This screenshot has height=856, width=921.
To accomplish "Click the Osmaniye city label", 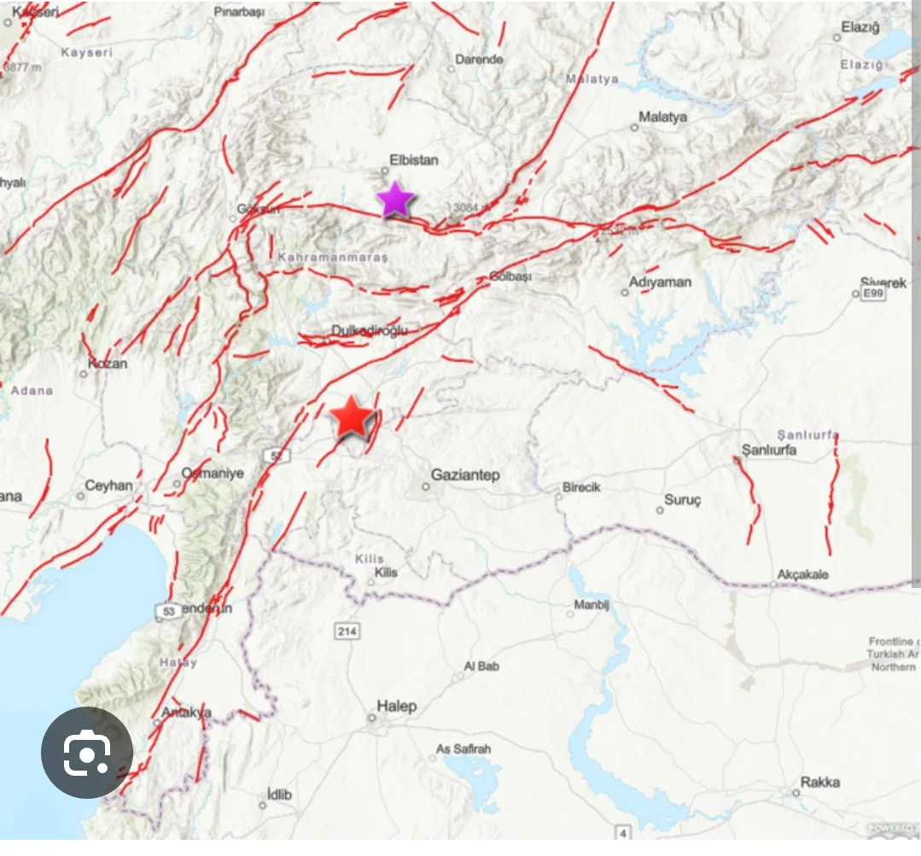I will tap(212, 473).
